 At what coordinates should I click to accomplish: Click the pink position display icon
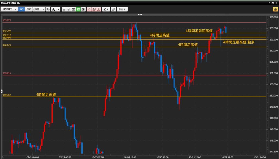click(x=94, y=9)
